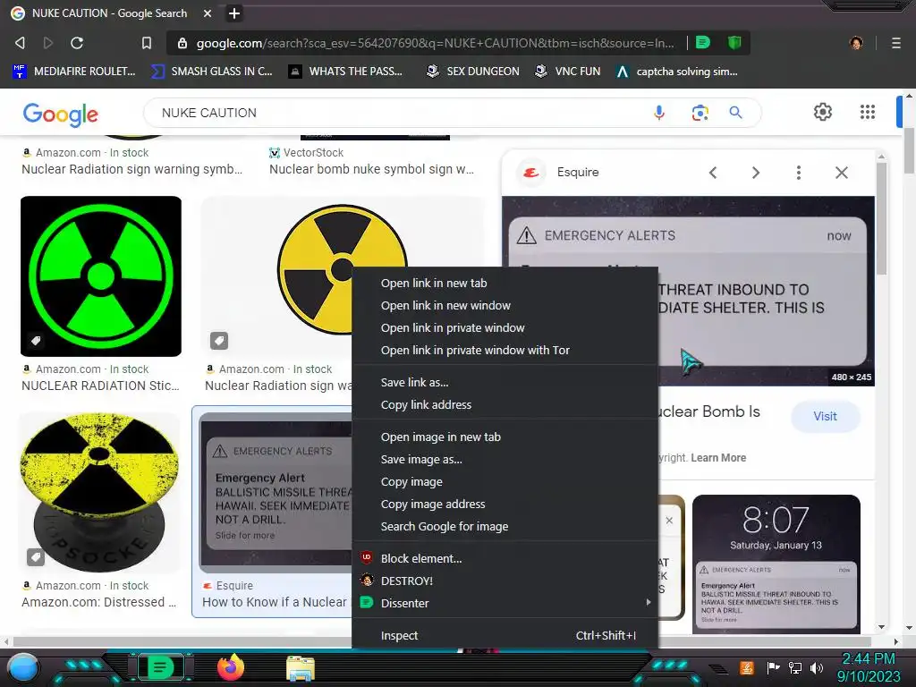
Task: Bookmark this page with the bookmark icon
Action: [146, 43]
